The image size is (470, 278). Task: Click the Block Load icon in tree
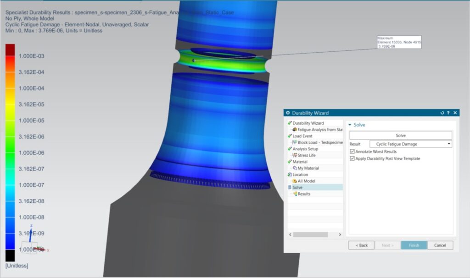coord(294,142)
